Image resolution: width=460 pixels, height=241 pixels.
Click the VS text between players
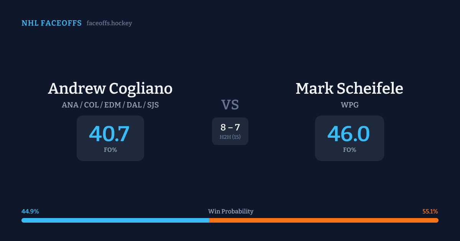tap(230, 105)
